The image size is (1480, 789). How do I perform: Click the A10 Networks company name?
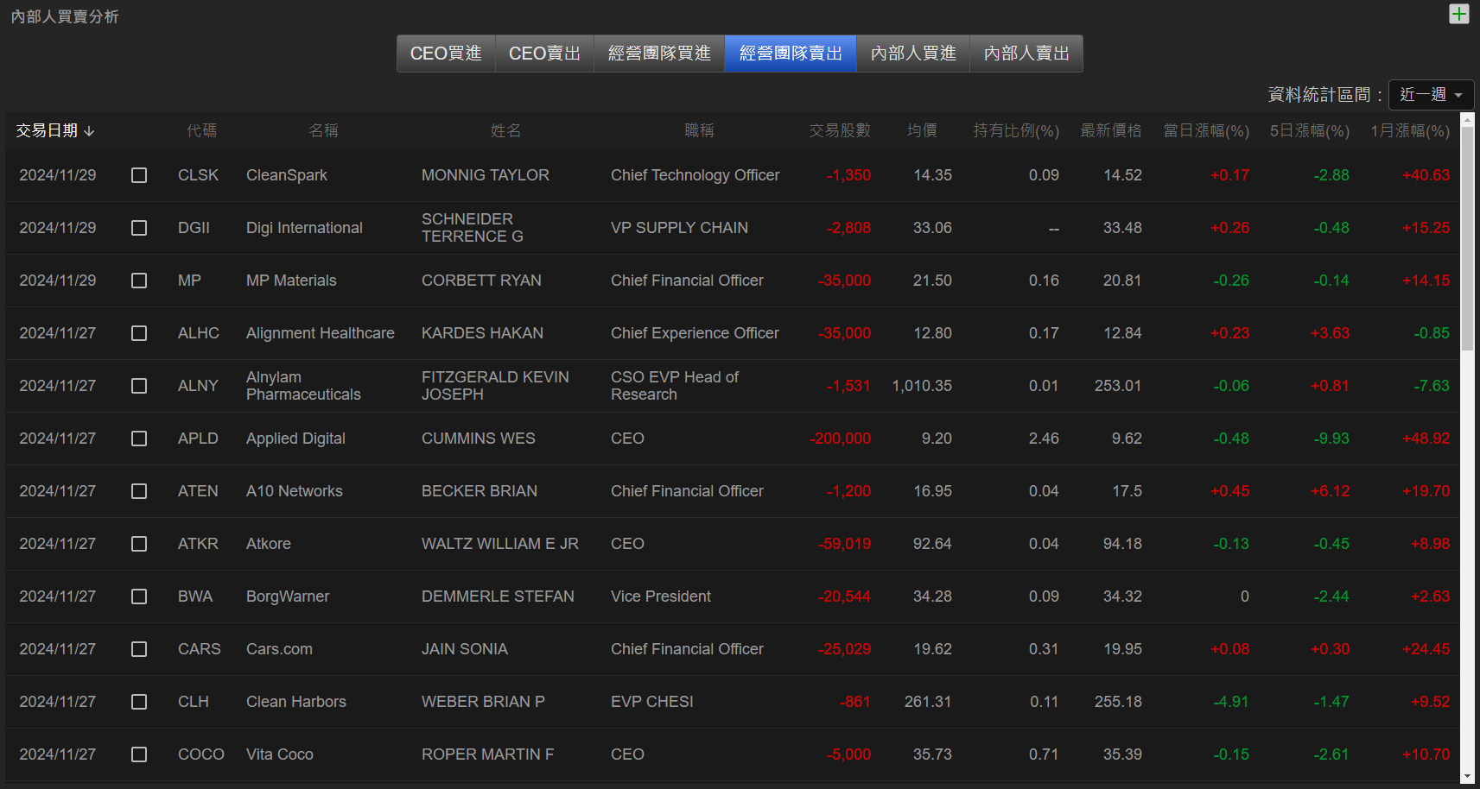click(x=295, y=491)
